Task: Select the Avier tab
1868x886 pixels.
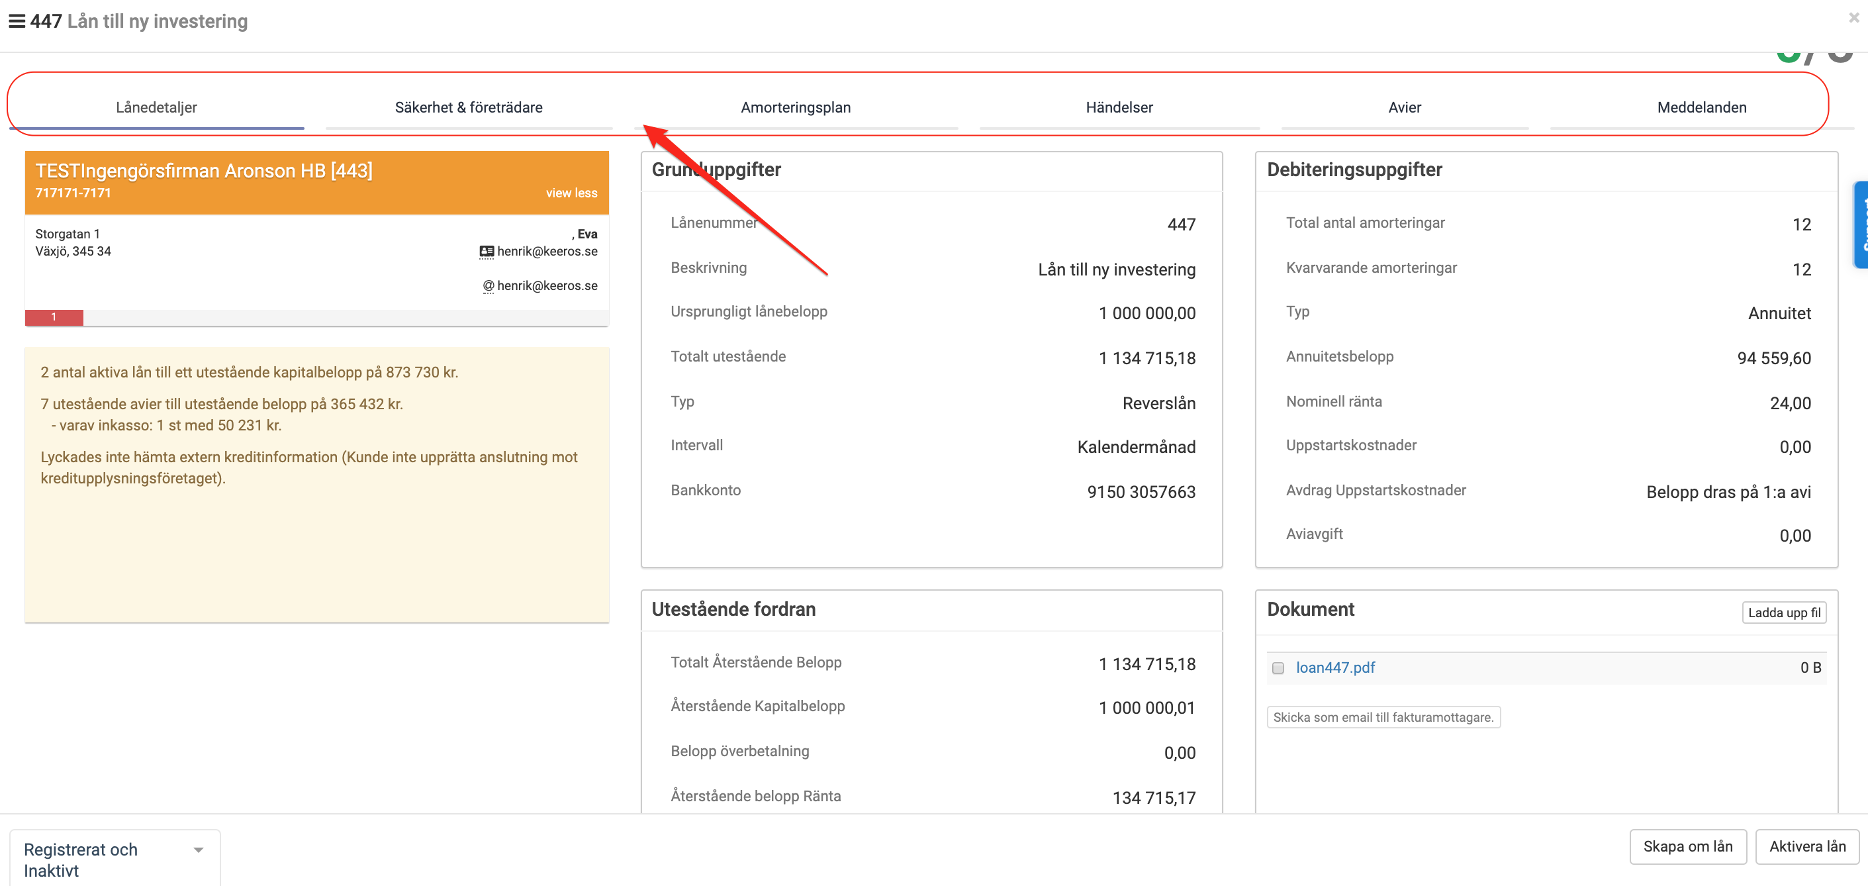Action: [x=1404, y=107]
